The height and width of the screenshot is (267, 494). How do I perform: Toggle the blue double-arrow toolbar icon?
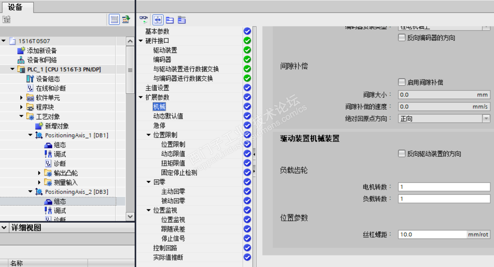(158, 20)
